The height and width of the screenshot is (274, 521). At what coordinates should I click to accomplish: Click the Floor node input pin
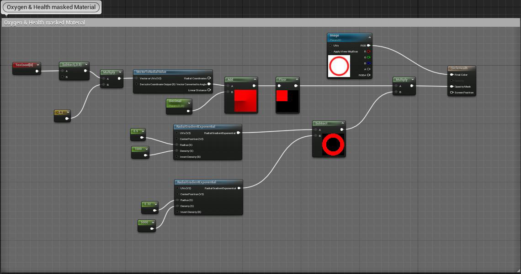(x=279, y=86)
